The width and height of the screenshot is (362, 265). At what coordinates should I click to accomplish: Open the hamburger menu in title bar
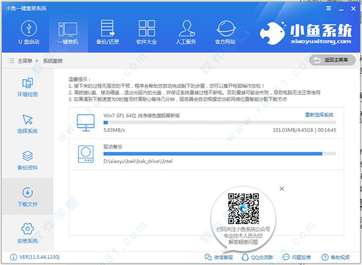point(329,8)
